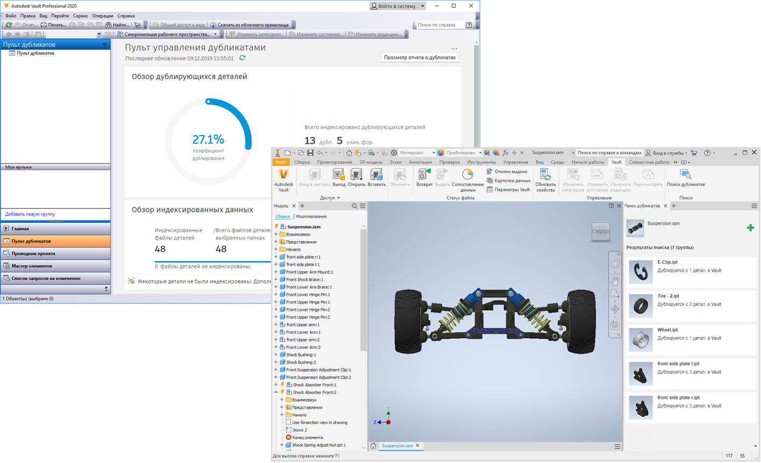Click the Печать printer button in the Vault toolbar
Viewport: 761px width, 463px height.
(x=53, y=25)
